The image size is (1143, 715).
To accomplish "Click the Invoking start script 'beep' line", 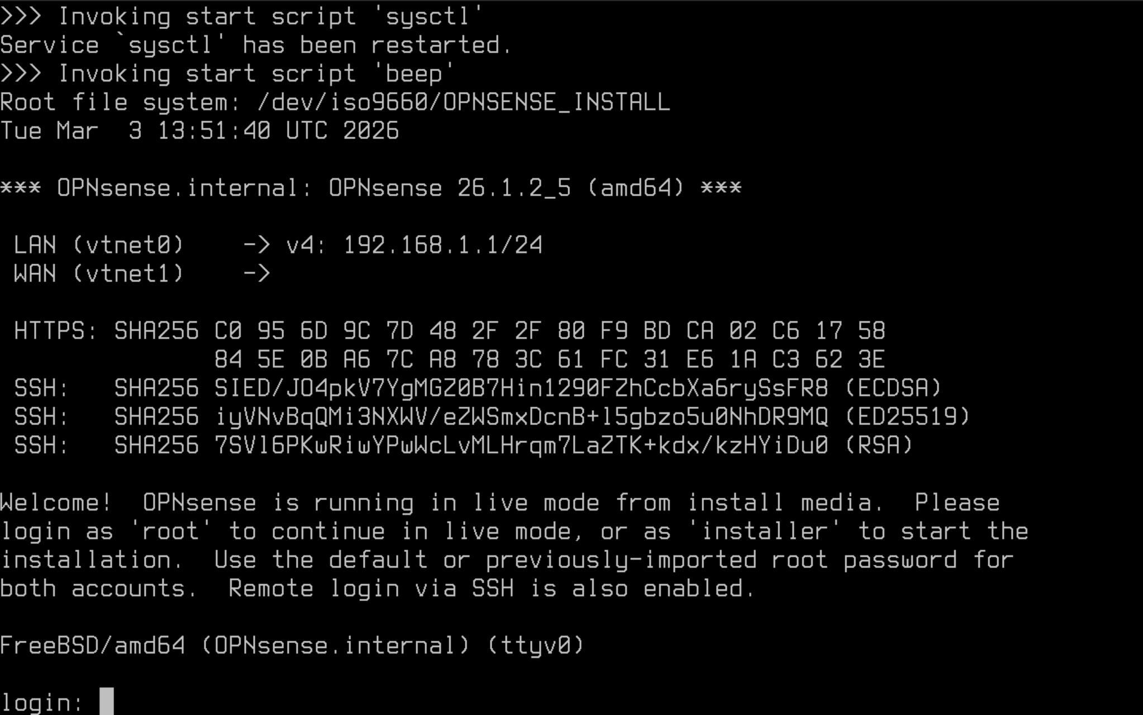I will coord(227,74).
